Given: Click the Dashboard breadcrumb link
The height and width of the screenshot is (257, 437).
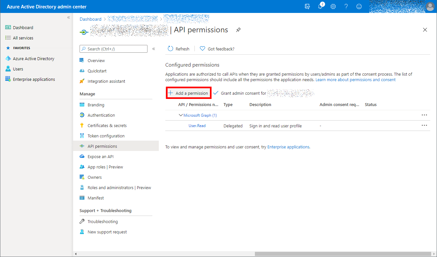Looking at the screenshot, I should [91, 19].
